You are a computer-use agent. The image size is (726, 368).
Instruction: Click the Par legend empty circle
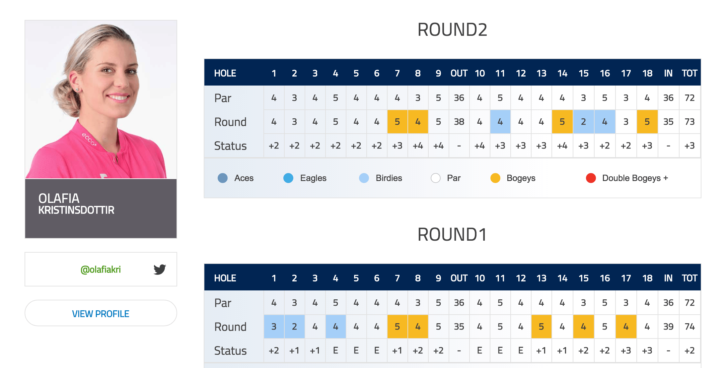436,178
